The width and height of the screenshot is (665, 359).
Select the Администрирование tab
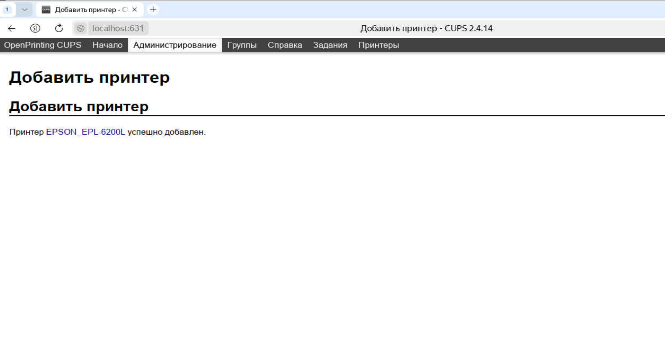(175, 45)
